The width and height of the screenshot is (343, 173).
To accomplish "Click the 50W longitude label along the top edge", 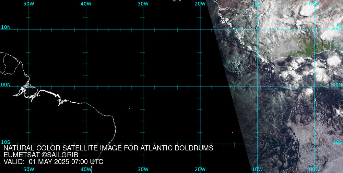I will tap(29, 4).
